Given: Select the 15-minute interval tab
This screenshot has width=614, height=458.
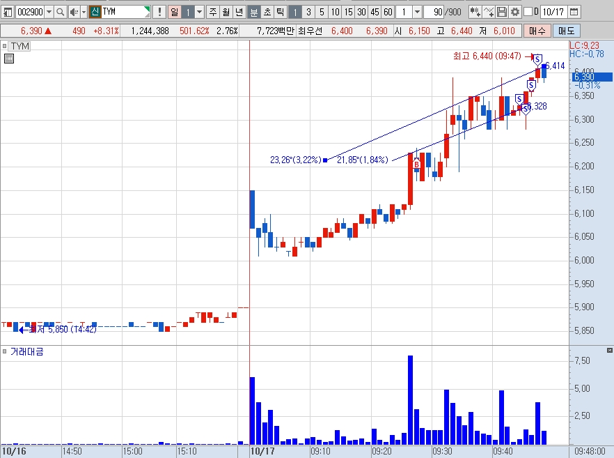Looking at the screenshot, I should coord(349,12).
